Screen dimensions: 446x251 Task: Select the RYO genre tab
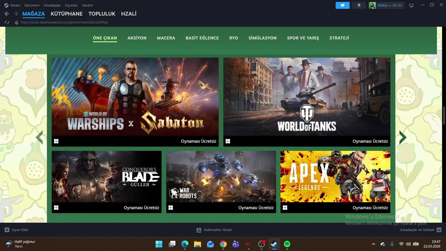tap(234, 38)
